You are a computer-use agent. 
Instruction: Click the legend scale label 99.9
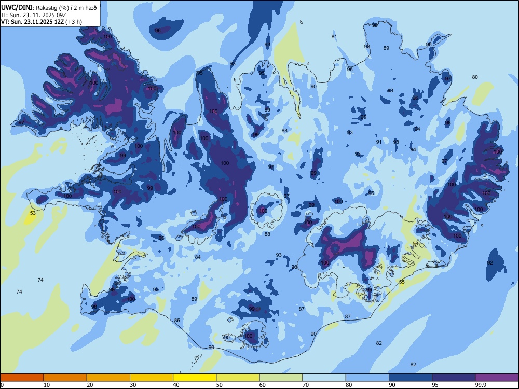coord(480,385)
